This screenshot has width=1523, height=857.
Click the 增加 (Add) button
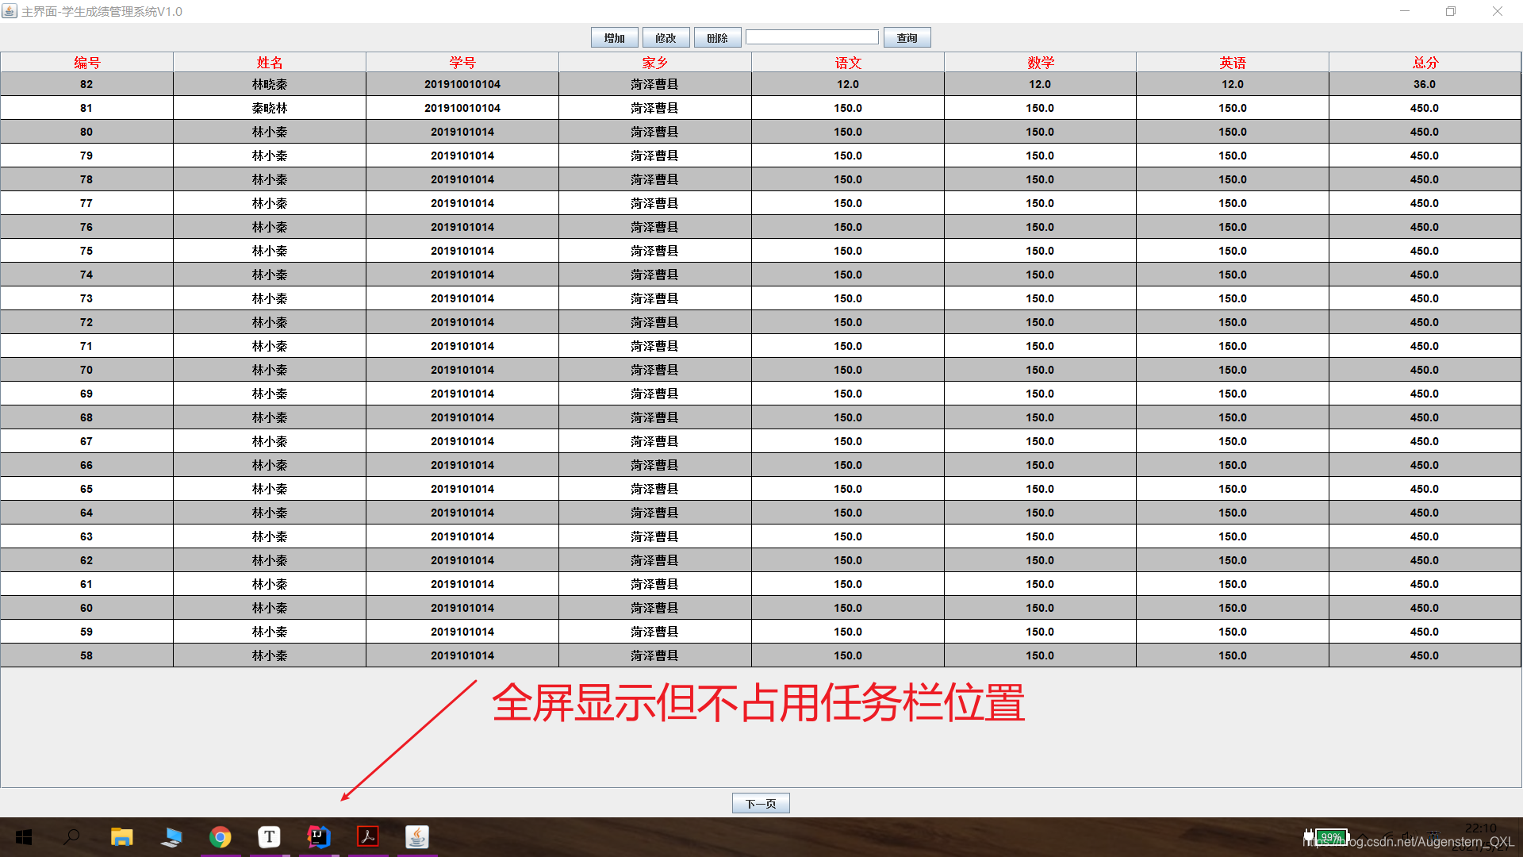pyautogui.click(x=614, y=38)
